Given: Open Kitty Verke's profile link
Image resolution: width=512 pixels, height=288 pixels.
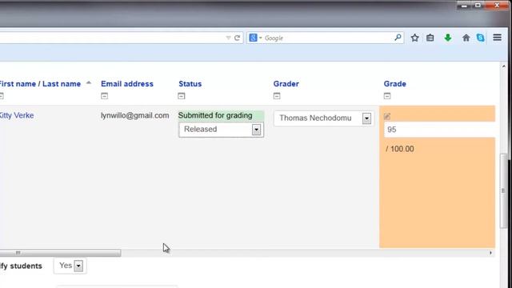Looking at the screenshot, I should coord(17,115).
